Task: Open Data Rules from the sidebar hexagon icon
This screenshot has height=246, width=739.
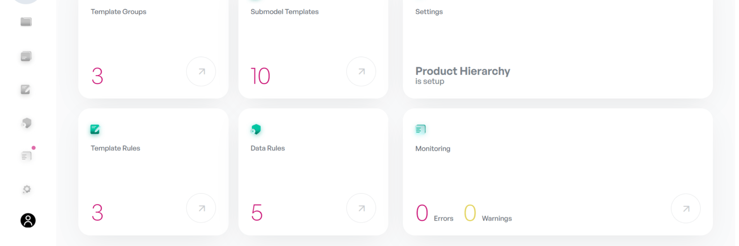Action: tap(26, 123)
